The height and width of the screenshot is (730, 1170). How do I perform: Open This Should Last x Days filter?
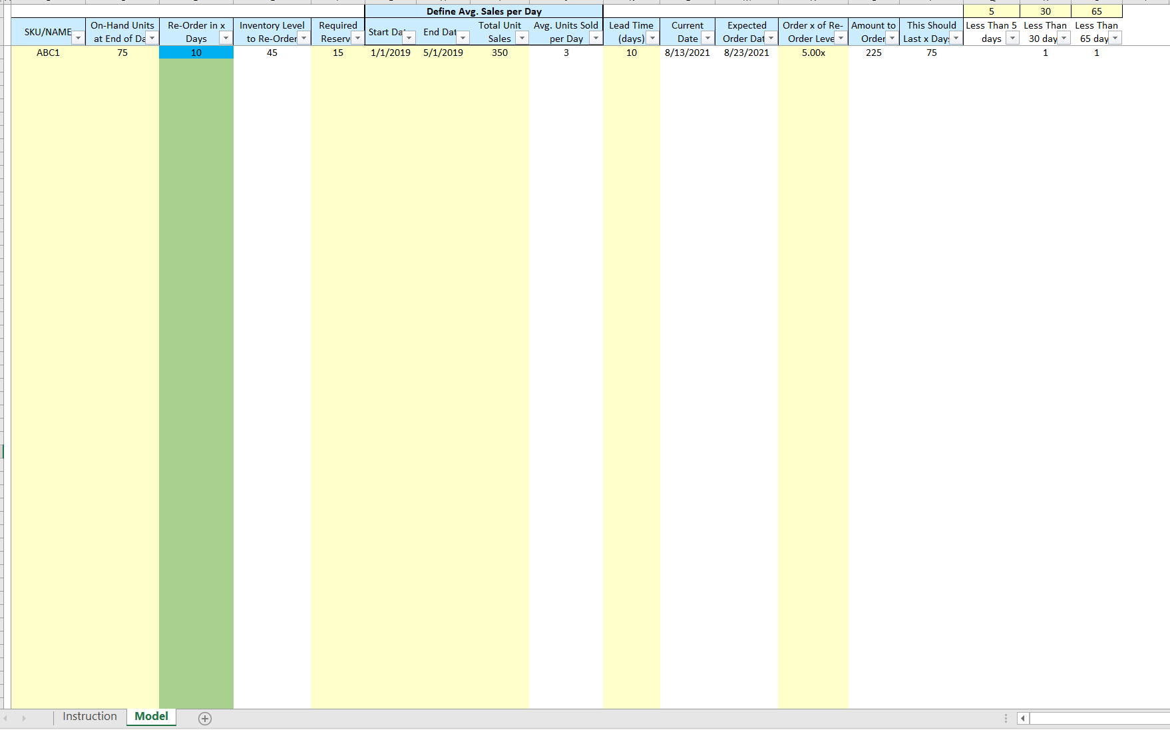(956, 39)
